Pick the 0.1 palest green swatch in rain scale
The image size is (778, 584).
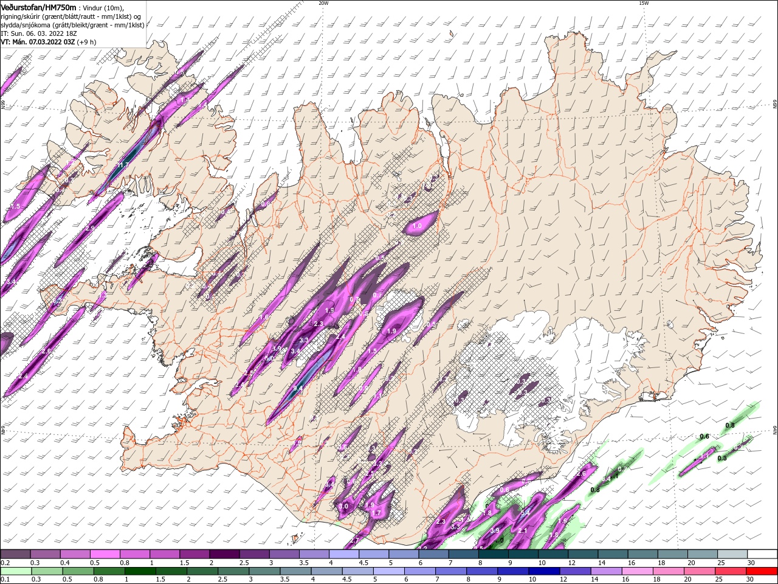(16, 571)
